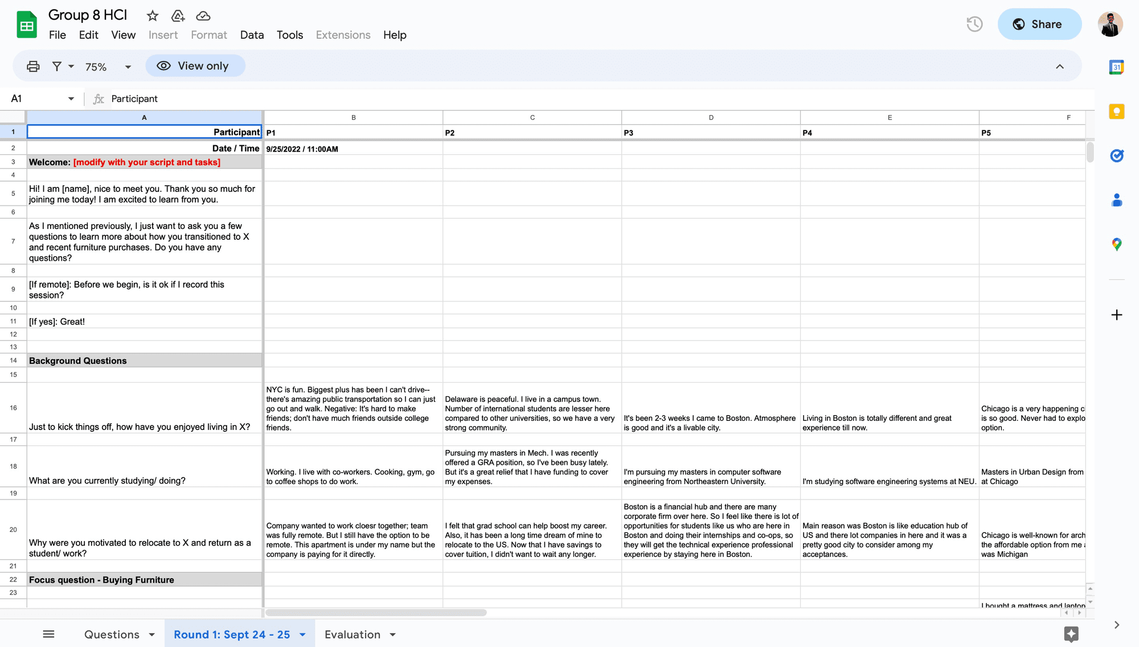Open Google Maps side panel
The height and width of the screenshot is (647, 1139).
tap(1116, 244)
